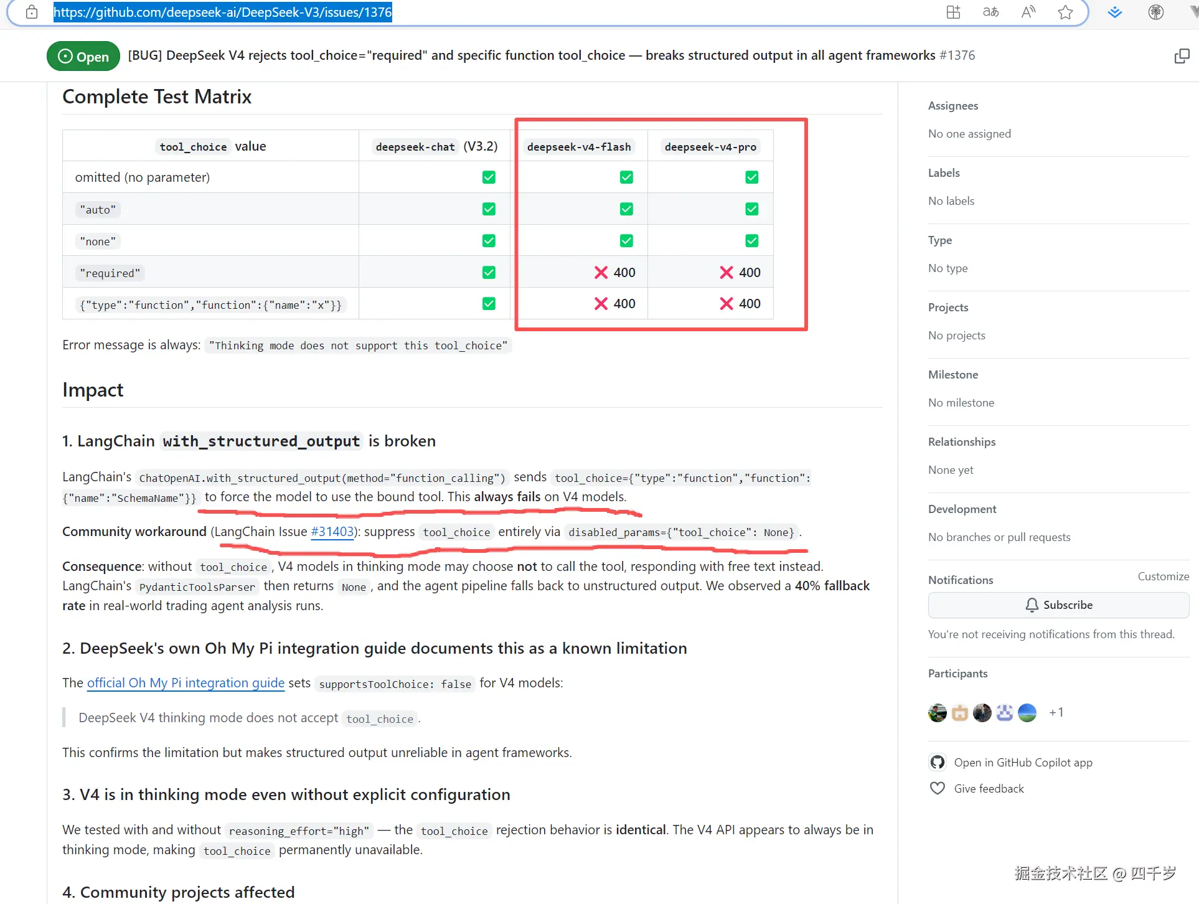
Task: Open the circular extension icon in toolbar
Action: coord(1156,12)
